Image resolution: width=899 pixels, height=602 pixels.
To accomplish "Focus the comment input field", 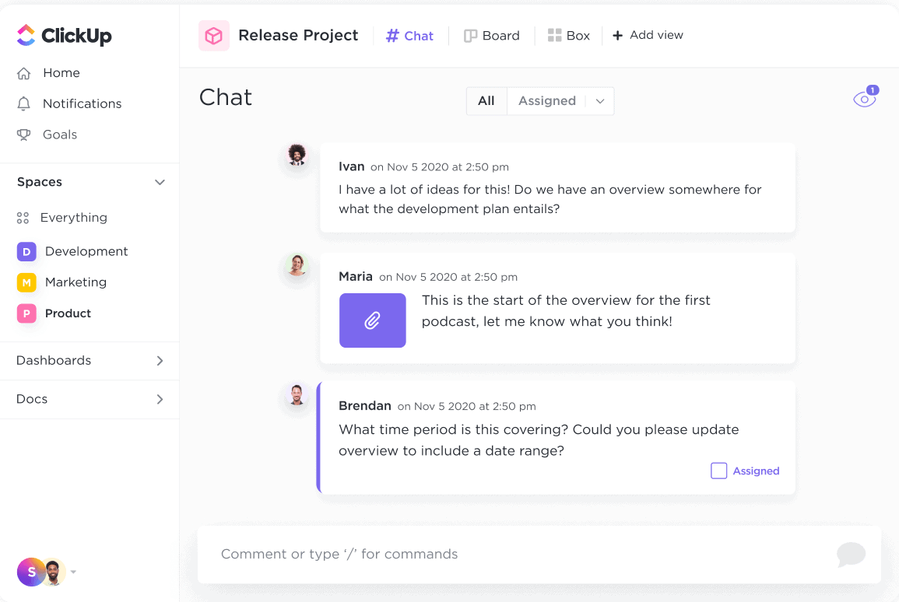I will 514,555.
